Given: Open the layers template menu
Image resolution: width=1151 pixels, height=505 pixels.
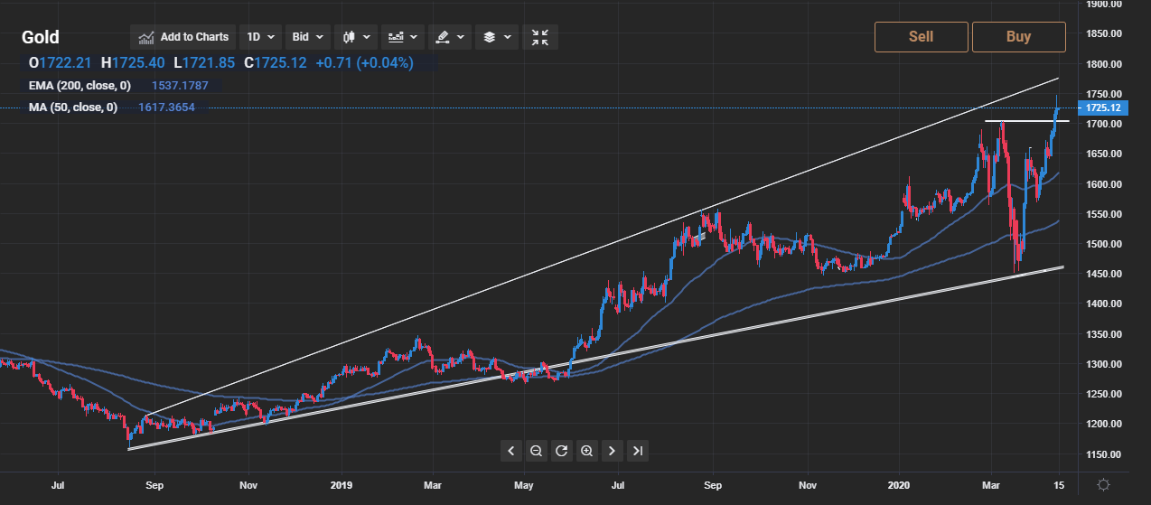Looking at the screenshot, I should click(x=497, y=37).
